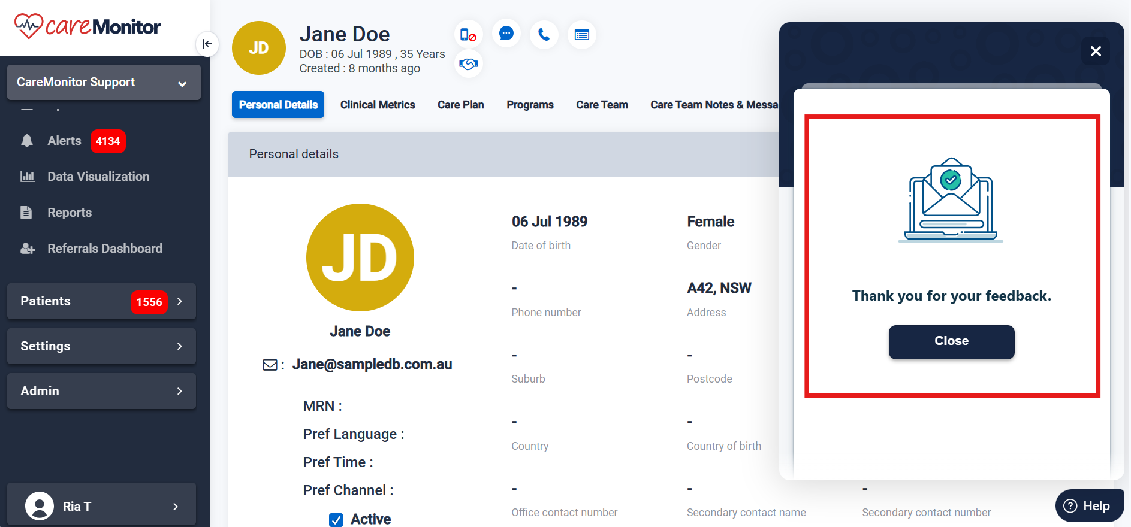Viewport: 1131px width, 527px height.
Task: Click the Alerts bell icon
Action: coord(27,141)
